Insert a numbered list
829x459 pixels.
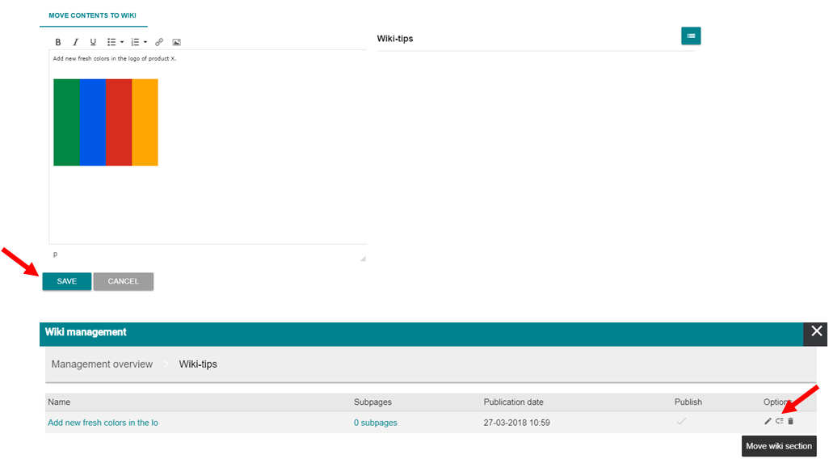(x=135, y=42)
